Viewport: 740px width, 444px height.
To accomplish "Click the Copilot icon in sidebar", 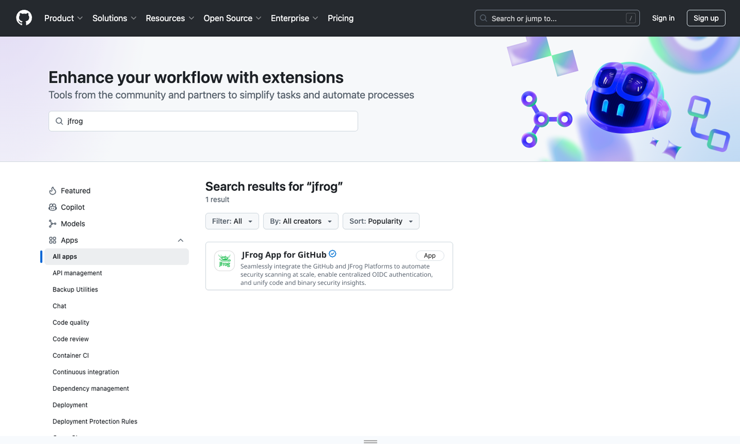I will (x=52, y=207).
